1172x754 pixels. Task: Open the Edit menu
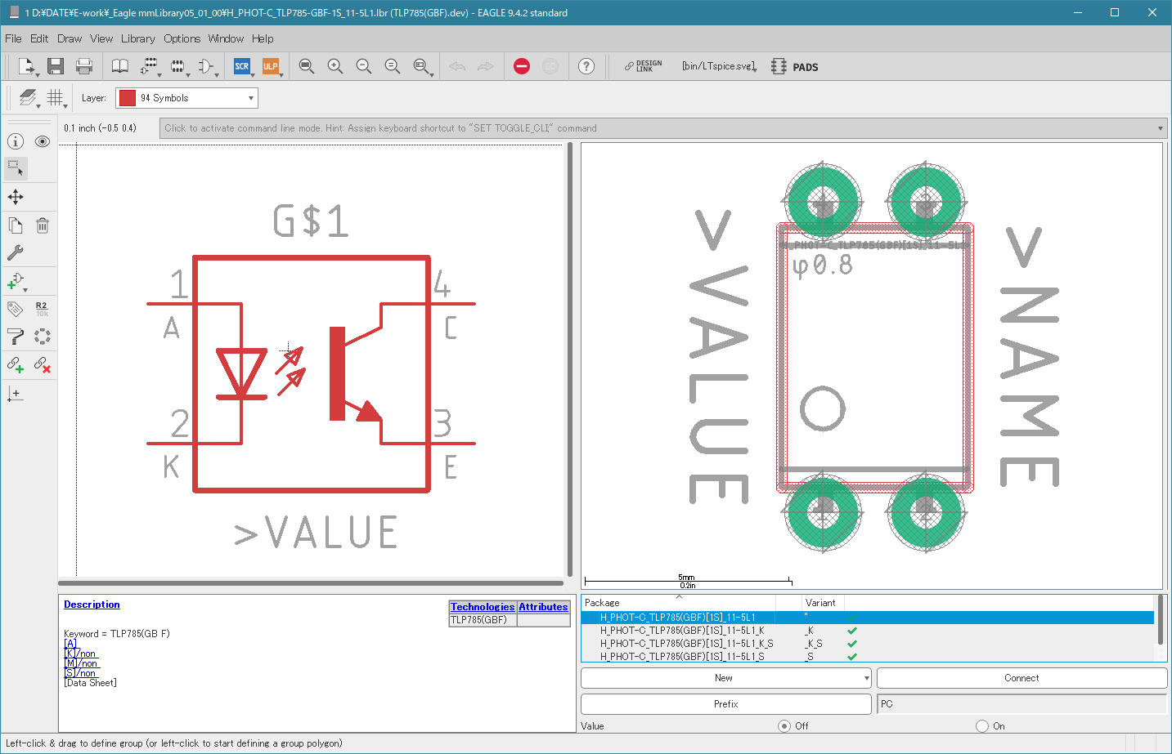pyautogui.click(x=39, y=38)
